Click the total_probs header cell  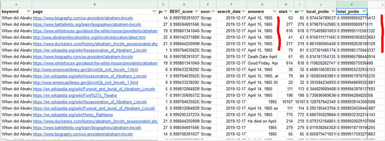(x=352, y=12)
